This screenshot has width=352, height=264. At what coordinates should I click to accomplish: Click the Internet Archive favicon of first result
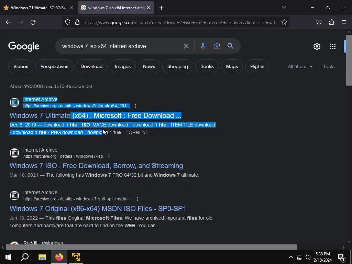pyautogui.click(x=14, y=102)
